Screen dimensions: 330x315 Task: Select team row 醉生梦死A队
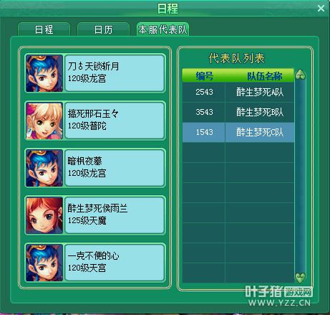[238, 92]
